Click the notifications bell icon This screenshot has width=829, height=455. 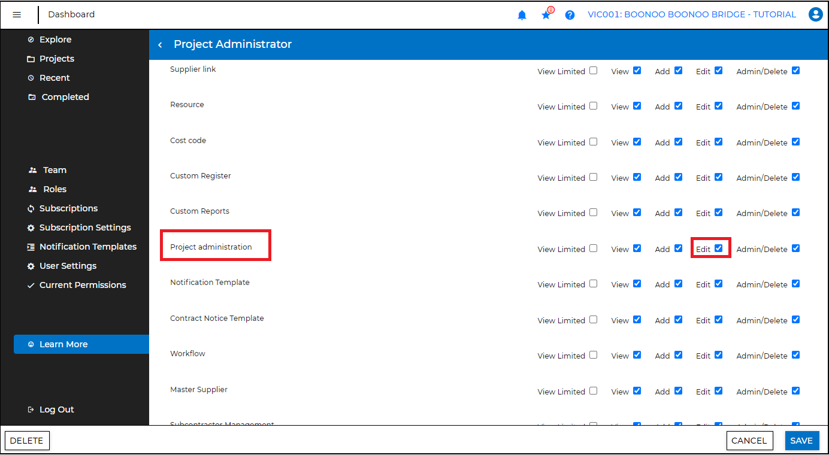pos(522,15)
